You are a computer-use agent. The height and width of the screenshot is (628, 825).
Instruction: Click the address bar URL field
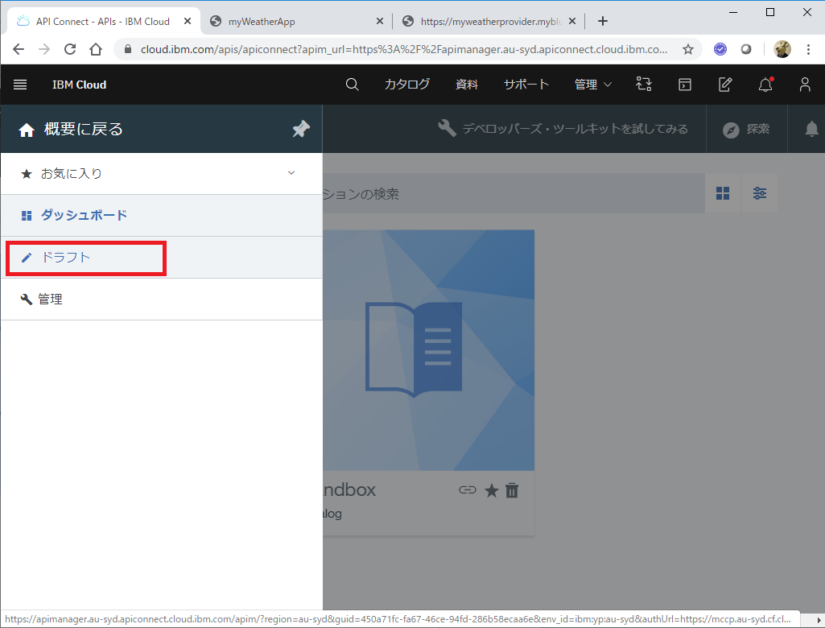tap(404, 49)
